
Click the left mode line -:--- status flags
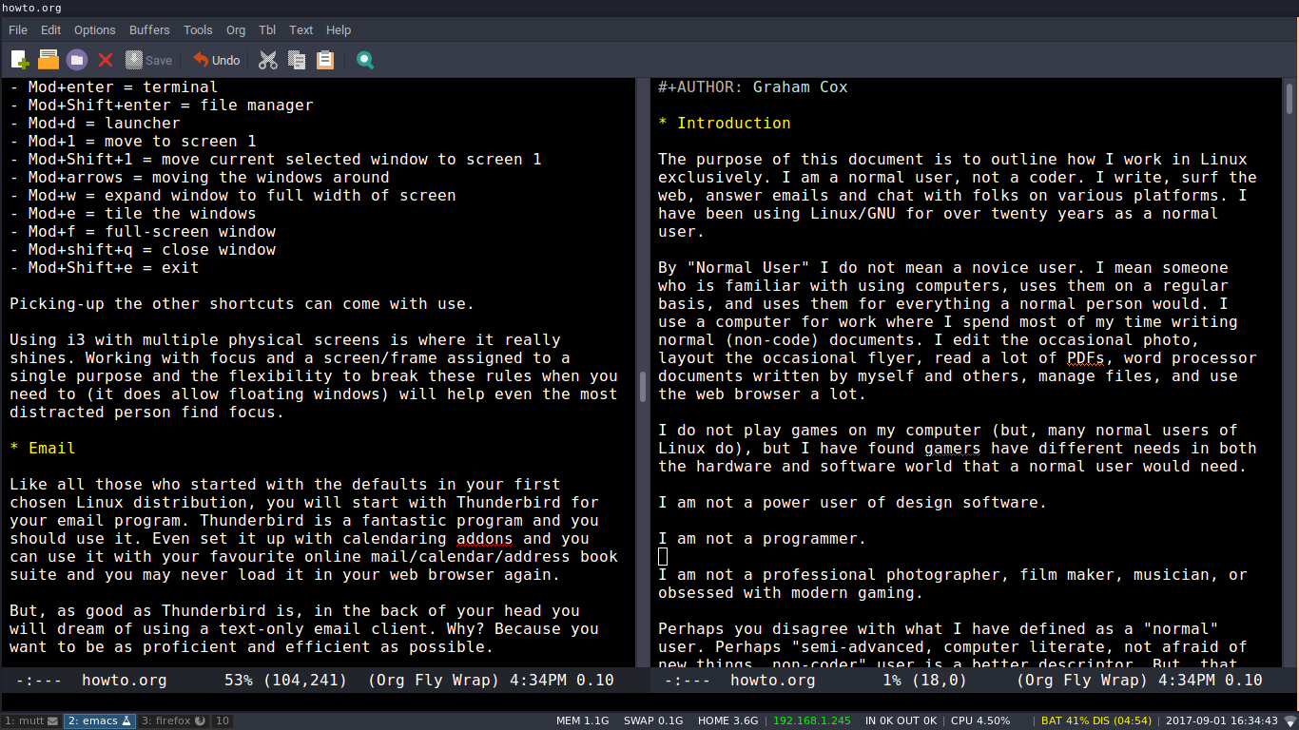(x=38, y=681)
